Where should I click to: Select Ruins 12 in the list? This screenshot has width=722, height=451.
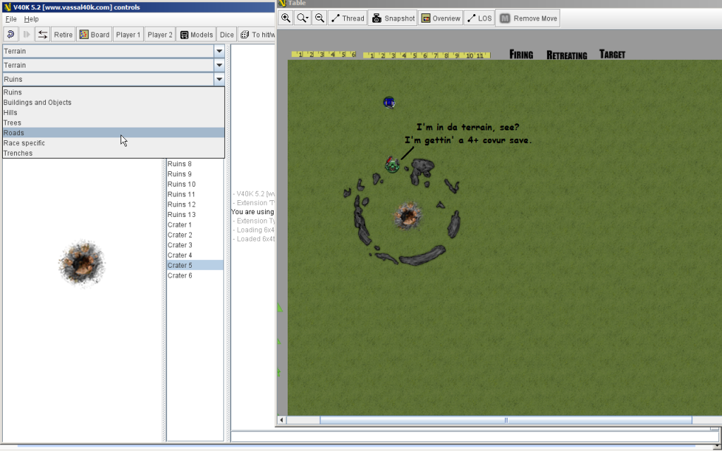(195, 204)
